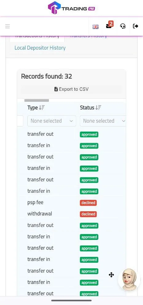The height and width of the screenshot is (305, 143).
Task: Open messages envelope with 2 badge
Action: pos(109,25)
